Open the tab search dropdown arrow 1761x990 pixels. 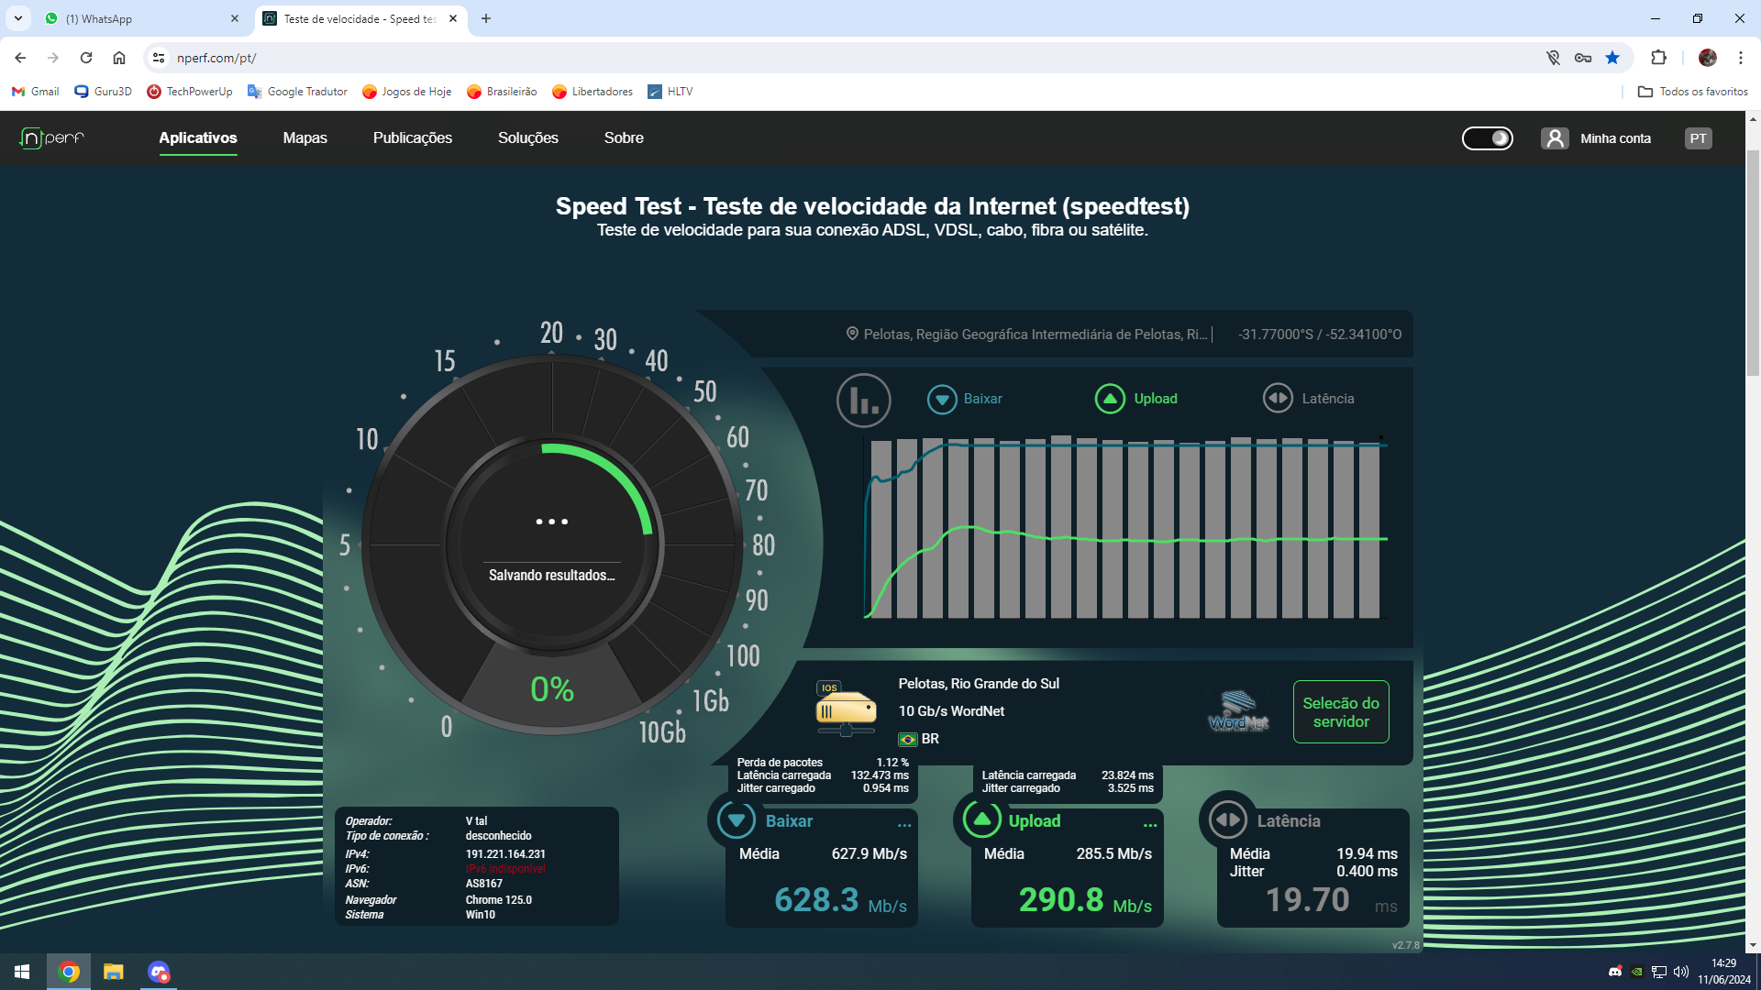point(18,18)
